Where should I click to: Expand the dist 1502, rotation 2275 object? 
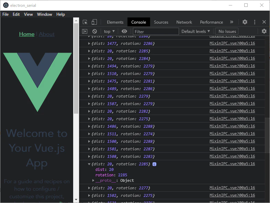pyautogui.click(x=89, y=195)
